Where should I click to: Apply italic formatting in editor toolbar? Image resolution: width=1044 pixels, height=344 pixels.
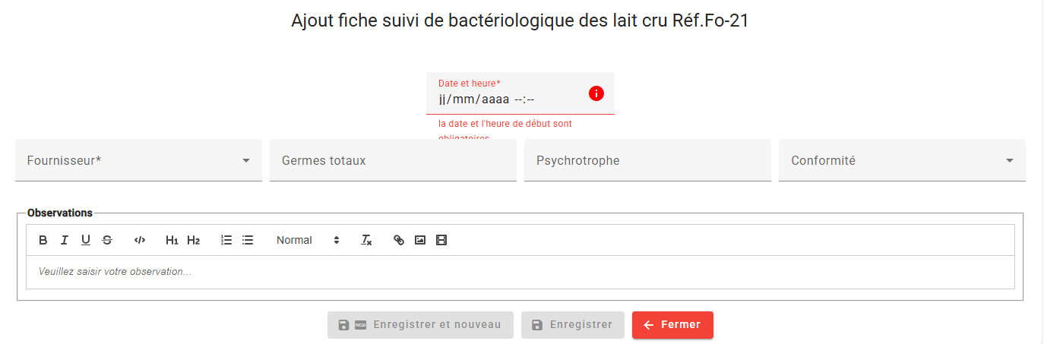pos(65,240)
